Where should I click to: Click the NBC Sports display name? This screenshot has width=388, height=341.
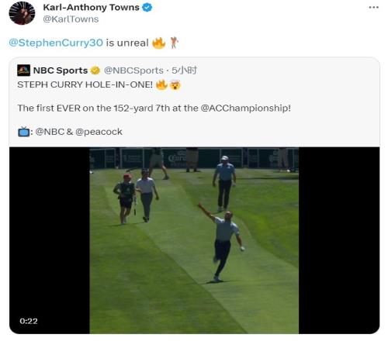coord(61,71)
